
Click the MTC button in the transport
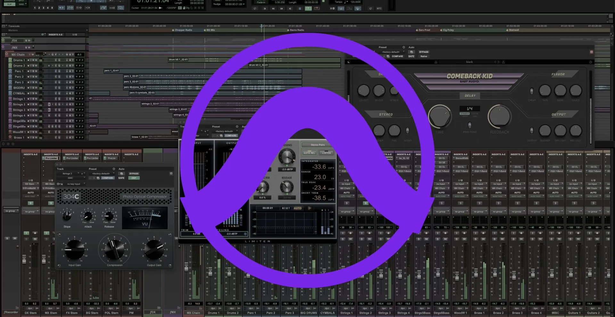pos(379,8)
